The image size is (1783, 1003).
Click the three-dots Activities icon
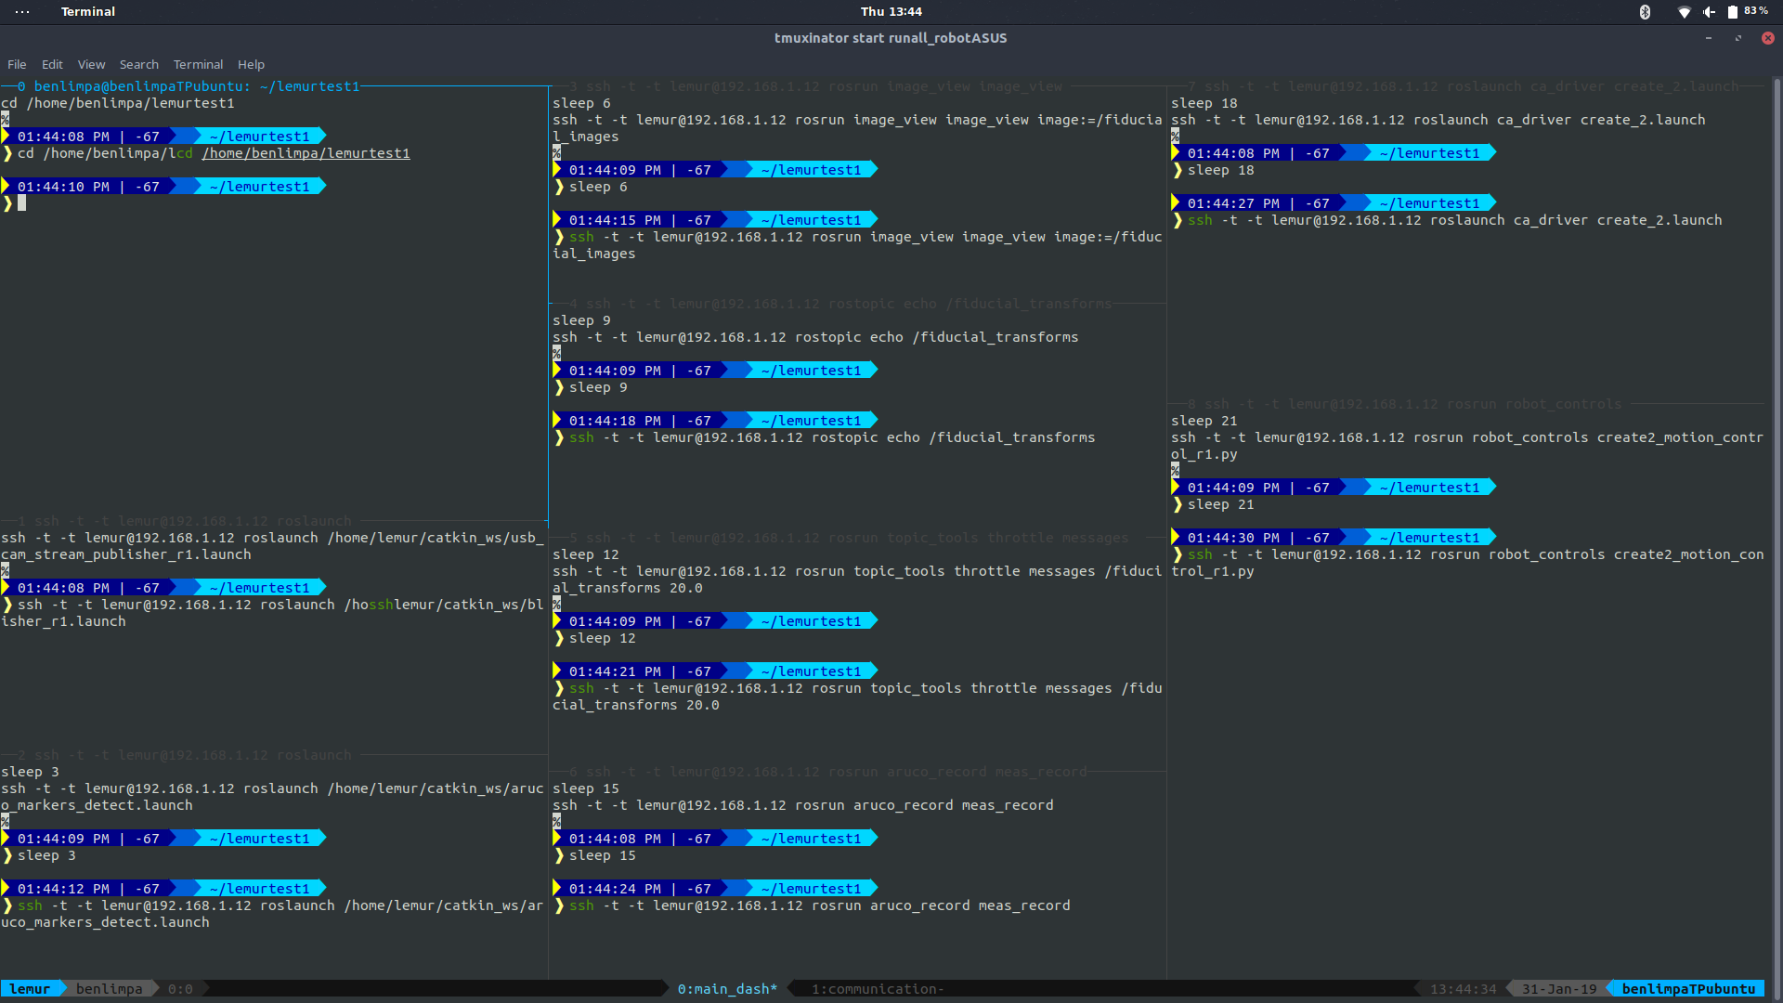[22, 12]
